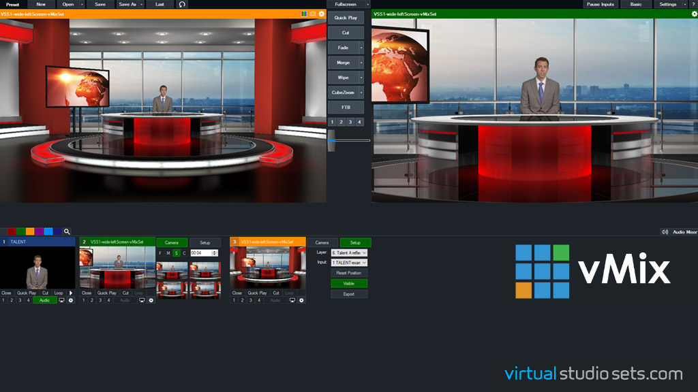Click Close on input 3
The height and width of the screenshot is (392, 698).
tap(237, 293)
